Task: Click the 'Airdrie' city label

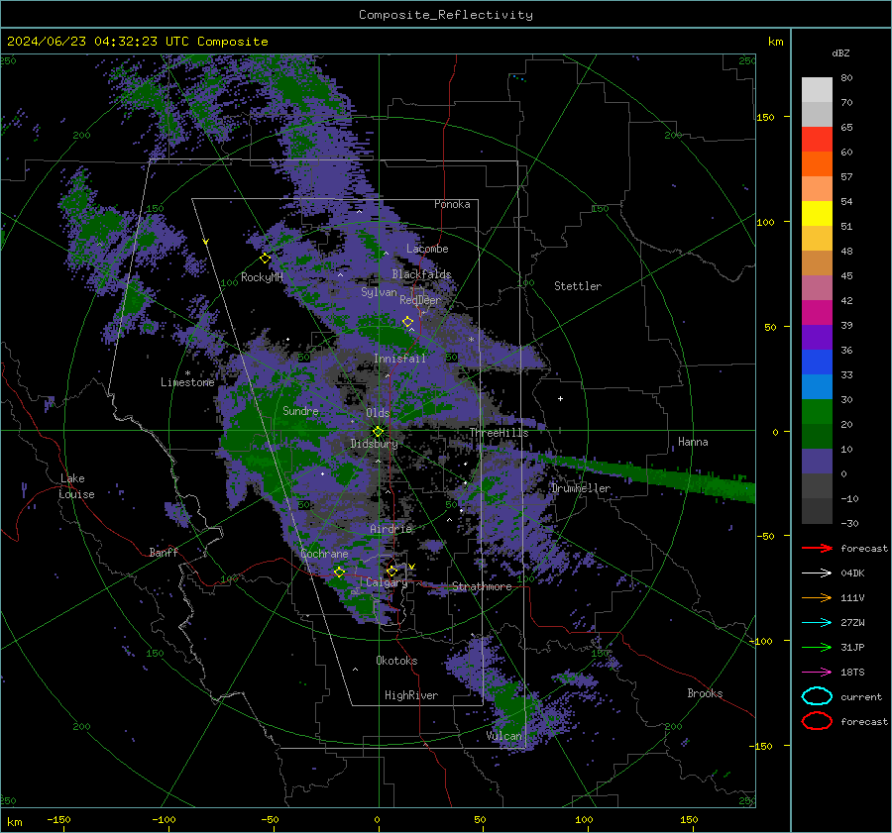Action: 390,529
